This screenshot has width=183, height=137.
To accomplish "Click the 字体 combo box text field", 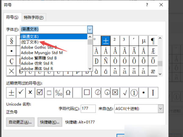I will pos(54,30).
